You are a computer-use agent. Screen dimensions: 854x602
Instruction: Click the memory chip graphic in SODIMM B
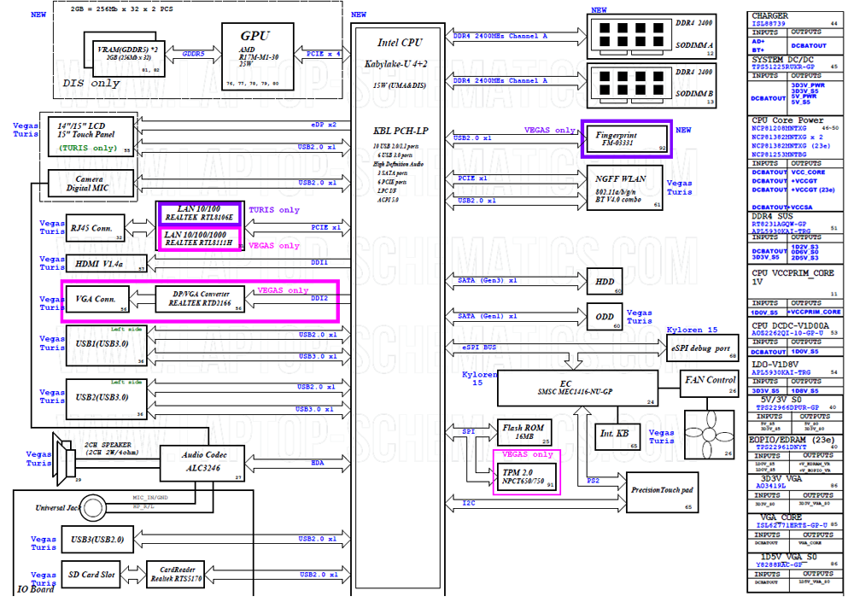coord(631,84)
